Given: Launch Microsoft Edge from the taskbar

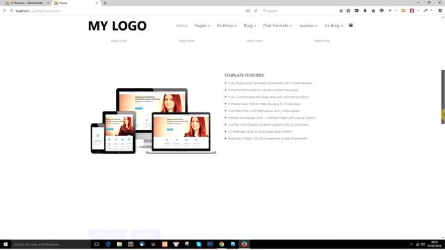Looking at the screenshot, I should [x=108, y=244].
